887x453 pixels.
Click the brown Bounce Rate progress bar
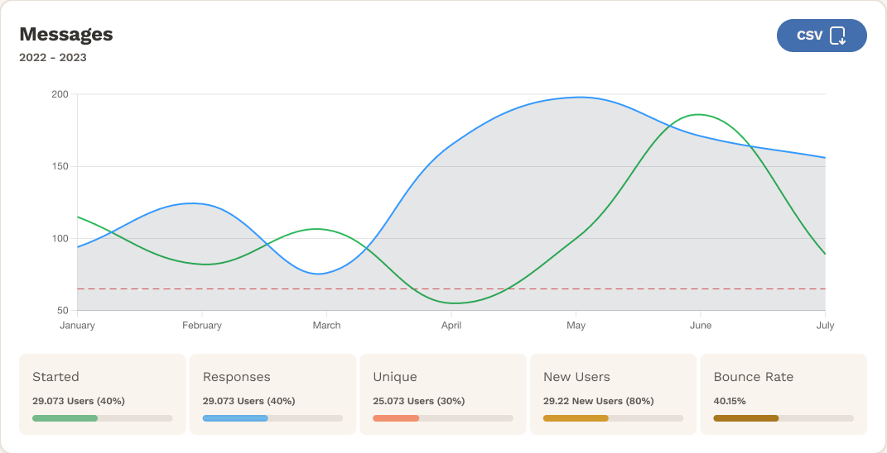coord(783,418)
